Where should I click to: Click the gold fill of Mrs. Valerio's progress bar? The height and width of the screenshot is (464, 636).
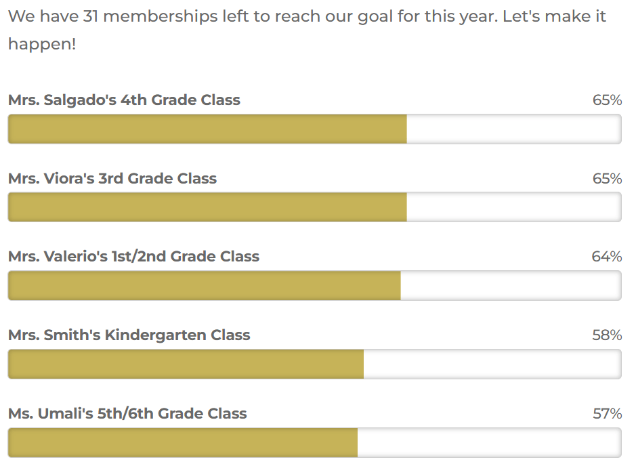(204, 285)
